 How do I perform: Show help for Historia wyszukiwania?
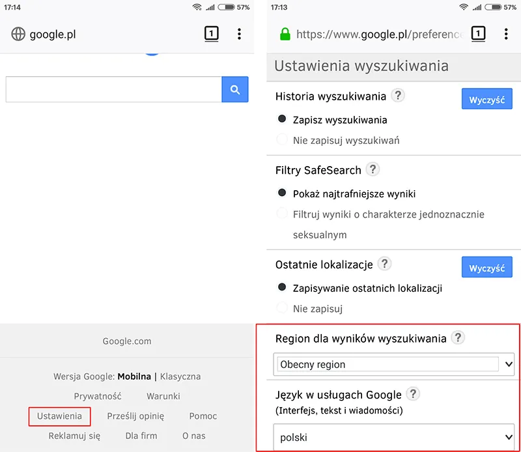(x=398, y=96)
